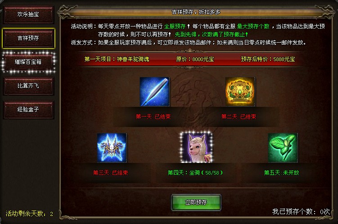Image resolution: width=338 pixels, height=224 pixels.
Task: Click the blue winged mount icon
Action: tap(112, 148)
